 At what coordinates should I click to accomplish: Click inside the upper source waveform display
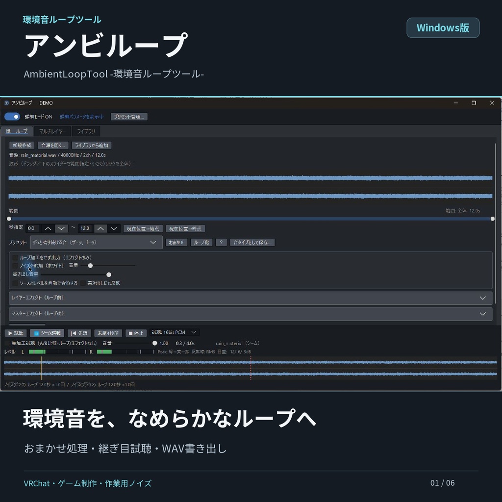(251, 177)
